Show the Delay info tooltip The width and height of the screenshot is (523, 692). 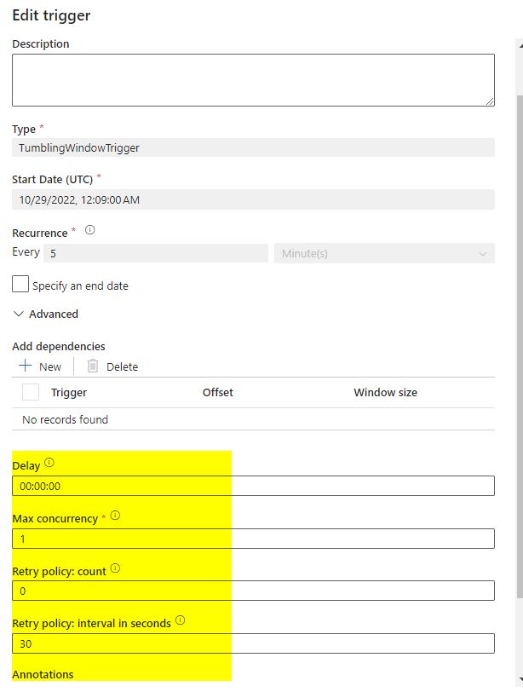click(x=49, y=463)
